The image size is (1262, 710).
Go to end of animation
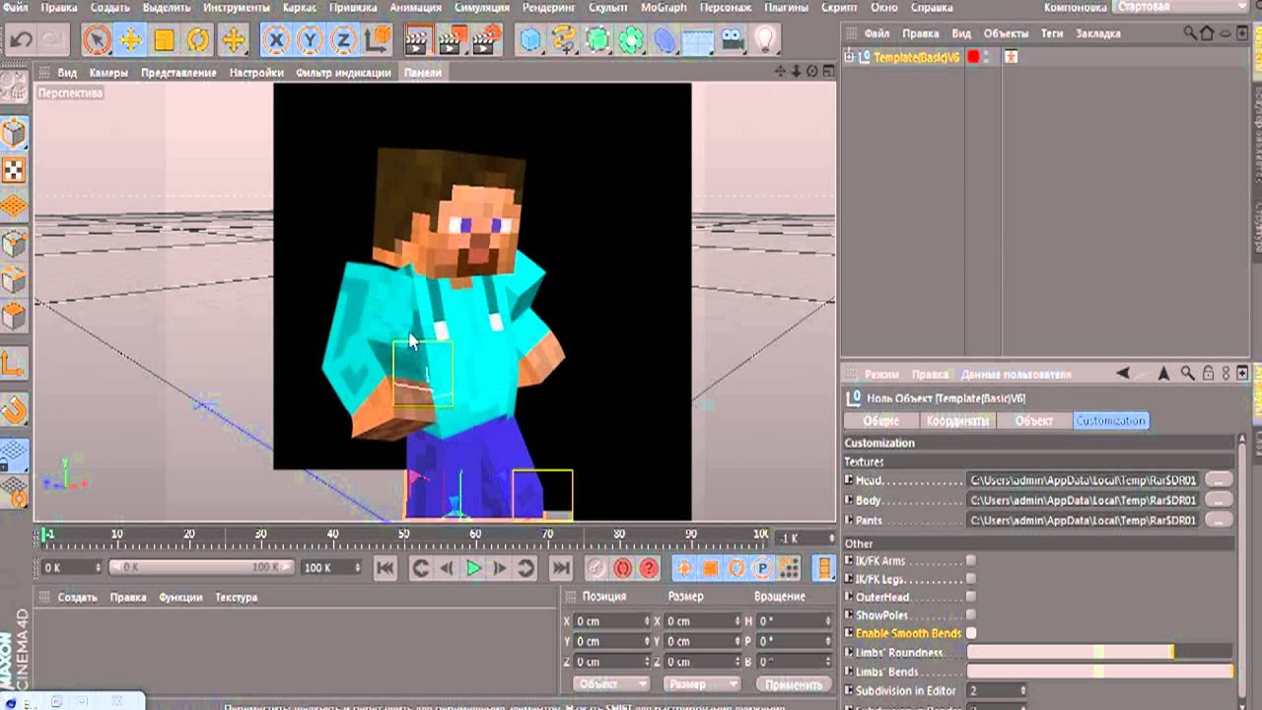coord(560,568)
